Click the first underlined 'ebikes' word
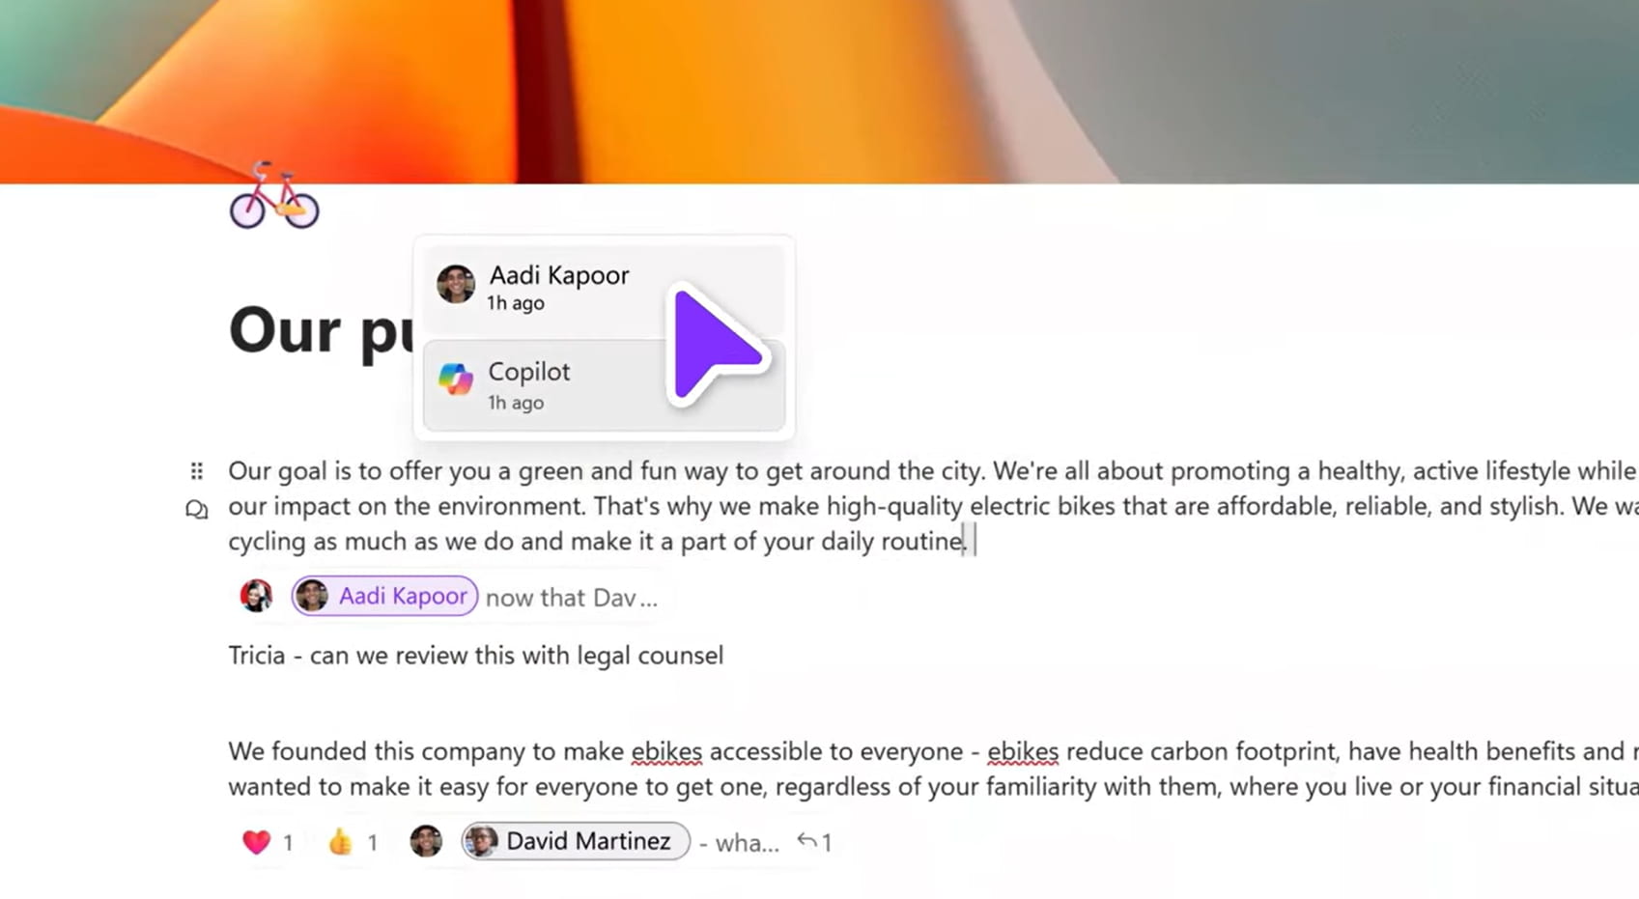The width and height of the screenshot is (1639, 899). 666,752
